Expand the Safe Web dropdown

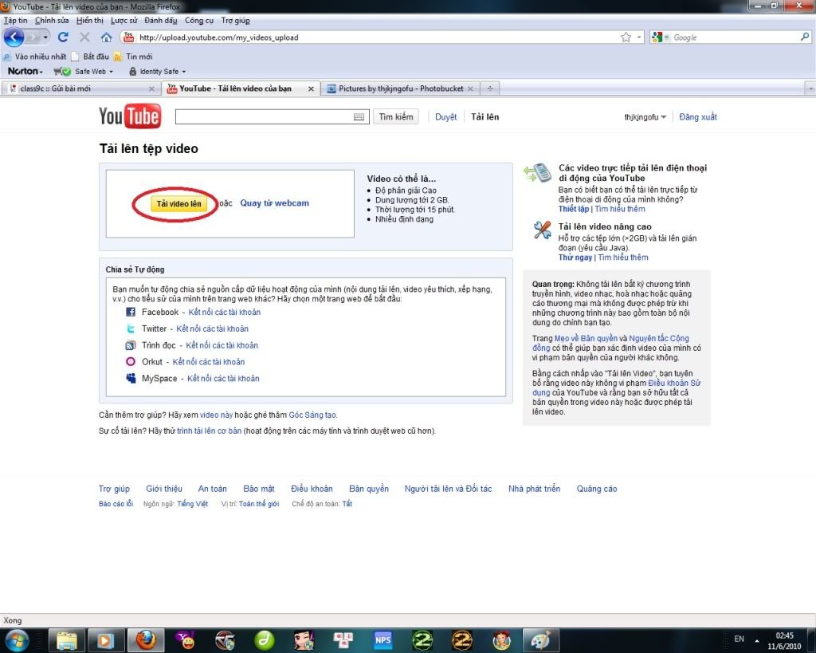[x=111, y=72]
